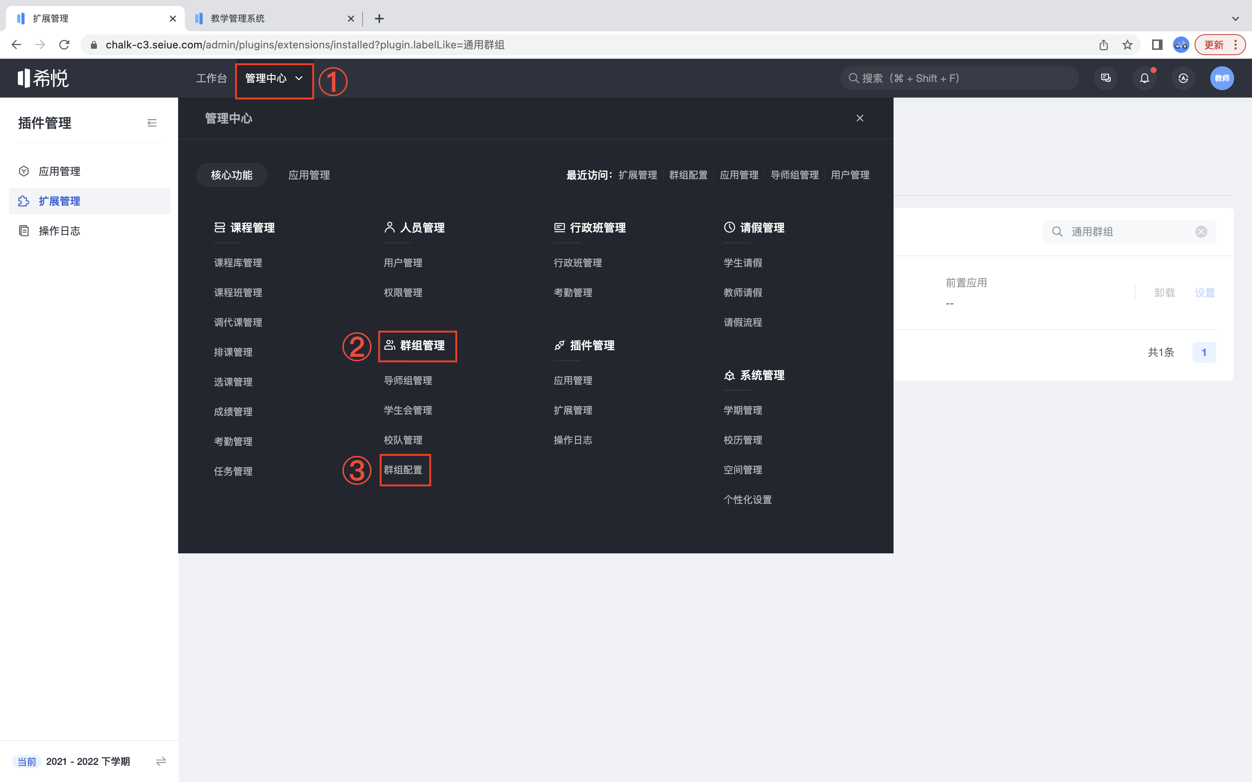Open 成绩管理
Screen dimensions: 1252x782
(233, 412)
